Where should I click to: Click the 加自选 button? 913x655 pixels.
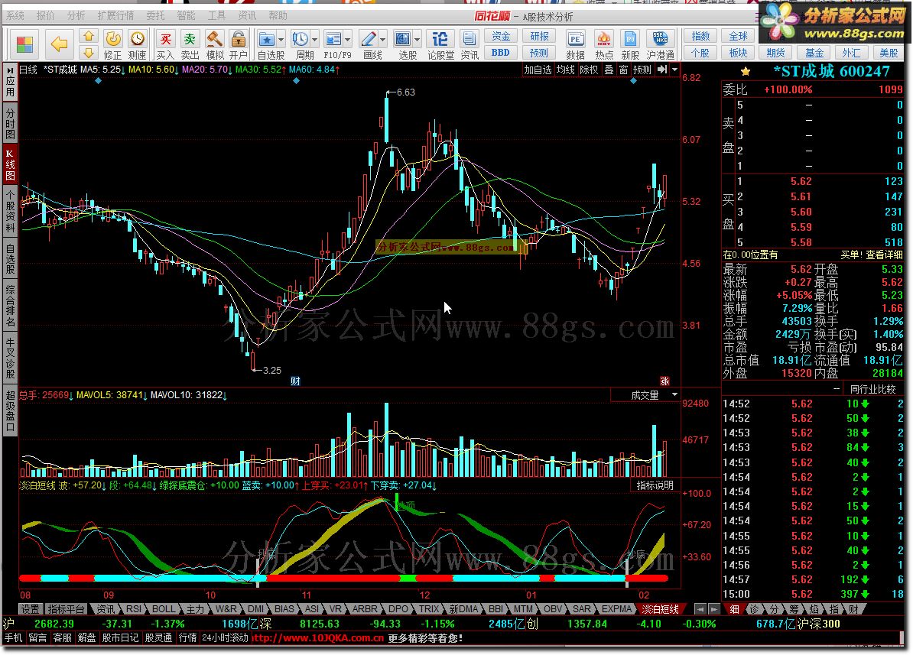click(x=538, y=70)
